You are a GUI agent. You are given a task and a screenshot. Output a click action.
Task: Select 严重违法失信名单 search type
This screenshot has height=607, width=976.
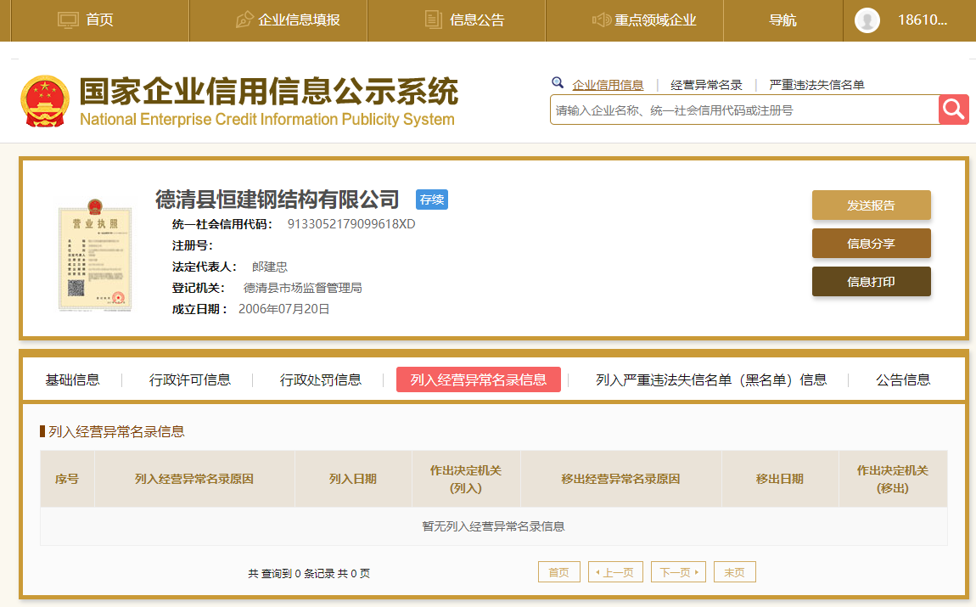[816, 85]
